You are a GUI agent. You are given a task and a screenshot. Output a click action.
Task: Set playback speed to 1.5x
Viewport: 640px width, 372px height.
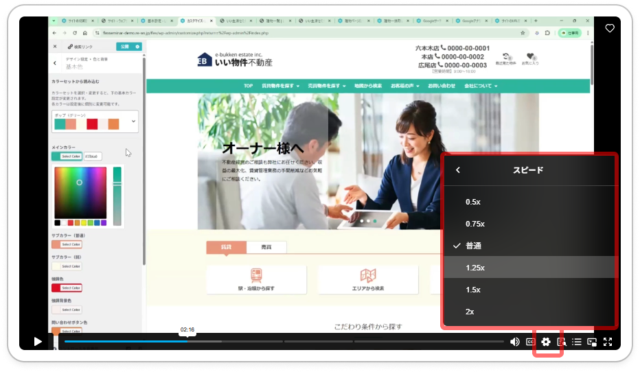tap(472, 290)
